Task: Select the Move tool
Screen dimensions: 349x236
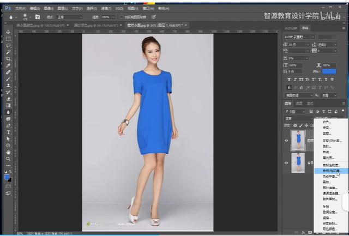Action: 8,32
